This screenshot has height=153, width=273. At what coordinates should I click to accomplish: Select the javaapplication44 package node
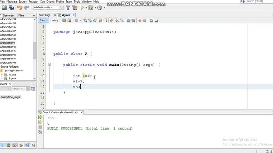(x=14, y=71)
